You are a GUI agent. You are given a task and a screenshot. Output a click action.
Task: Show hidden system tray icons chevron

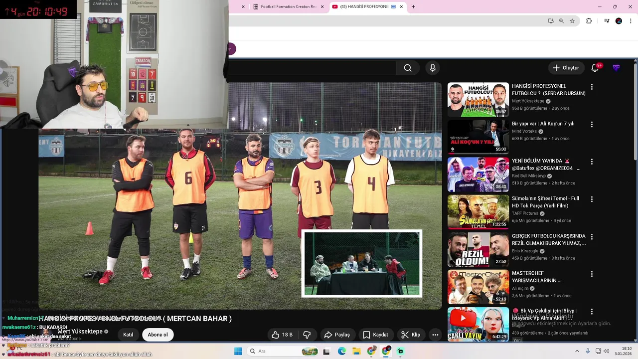pos(577,351)
